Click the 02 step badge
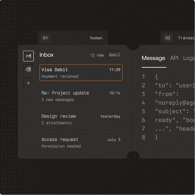This screenshot has width=195, height=195. pyautogui.click(x=168, y=38)
